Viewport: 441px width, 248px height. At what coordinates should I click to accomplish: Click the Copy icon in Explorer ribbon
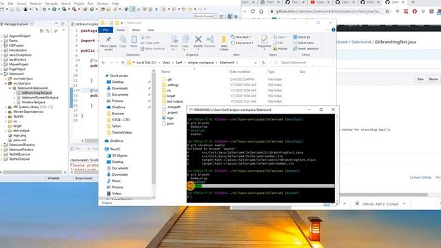point(123,40)
